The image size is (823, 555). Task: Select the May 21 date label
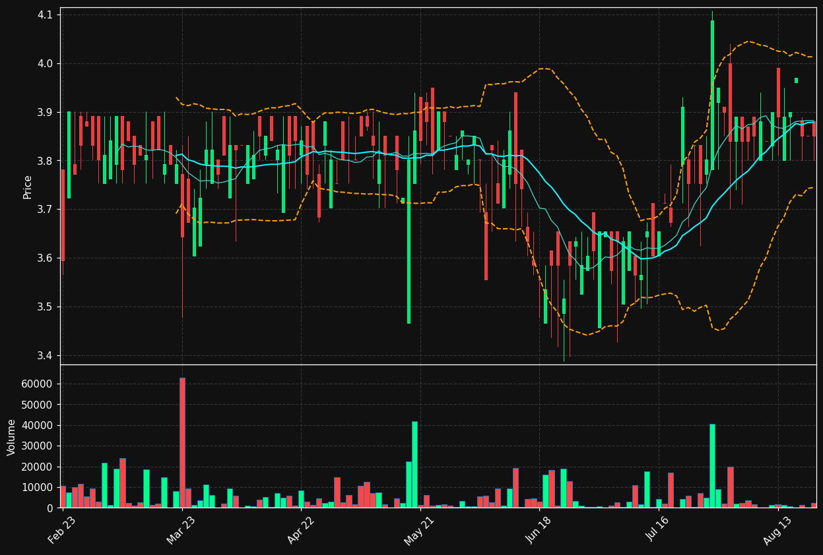[418, 530]
